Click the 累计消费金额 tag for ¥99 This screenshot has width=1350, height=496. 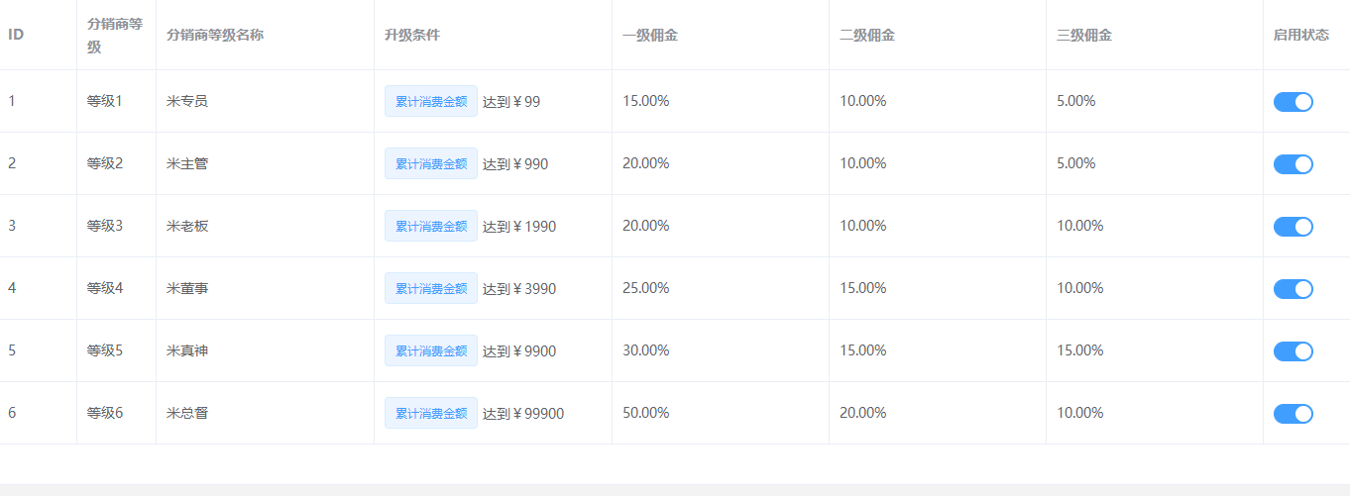431,101
